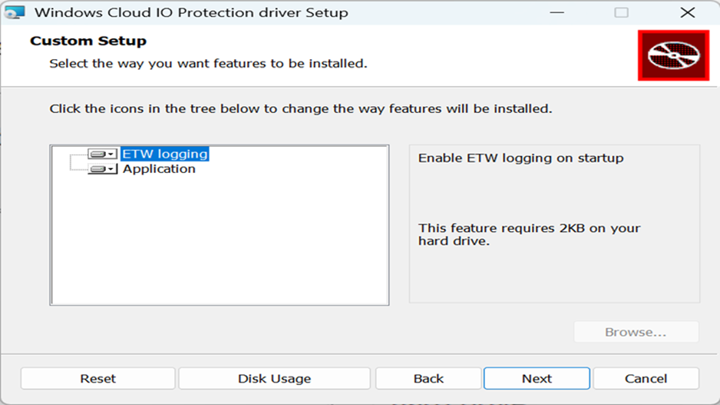Proceed with the Next button
The height and width of the screenshot is (405, 720).
point(537,378)
